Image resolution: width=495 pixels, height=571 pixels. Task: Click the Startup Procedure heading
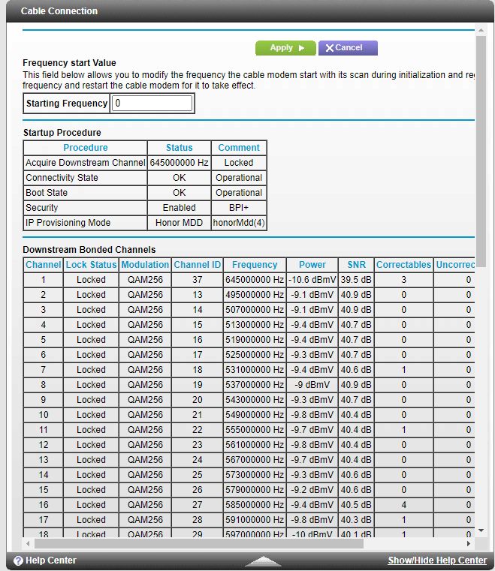tap(62, 133)
